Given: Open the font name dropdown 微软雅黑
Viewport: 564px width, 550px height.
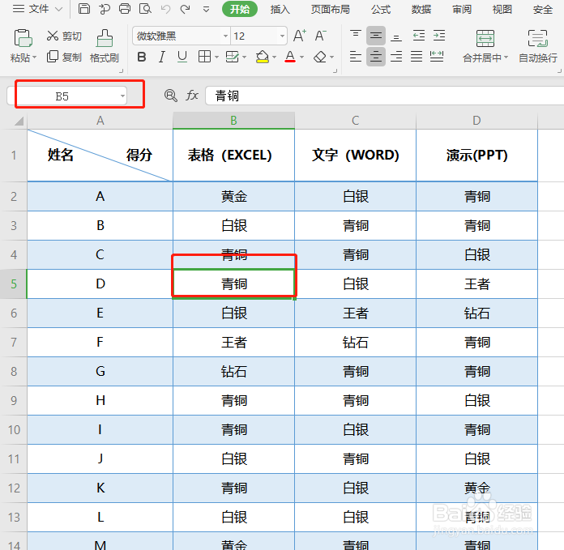Looking at the screenshot, I should click(x=225, y=36).
